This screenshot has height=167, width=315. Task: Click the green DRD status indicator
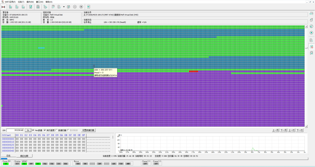(x=24, y=164)
